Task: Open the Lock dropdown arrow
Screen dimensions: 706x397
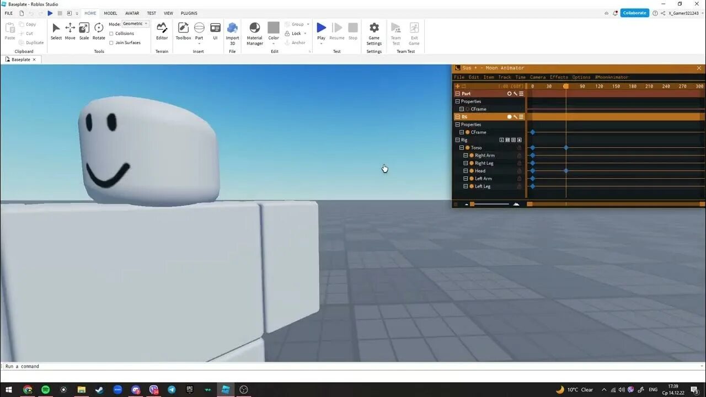Action: 305,34
